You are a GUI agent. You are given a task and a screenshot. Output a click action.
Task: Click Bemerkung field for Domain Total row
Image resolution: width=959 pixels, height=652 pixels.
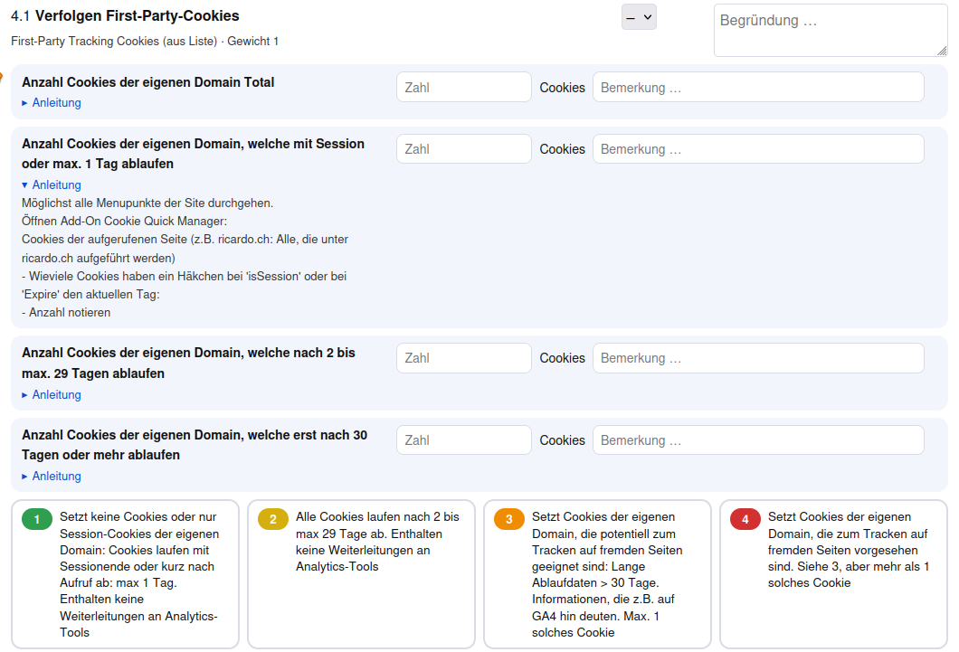click(758, 88)
